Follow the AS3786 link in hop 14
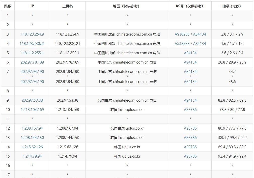The height and width of the screenshot is (178, 254). coord(190,147)
